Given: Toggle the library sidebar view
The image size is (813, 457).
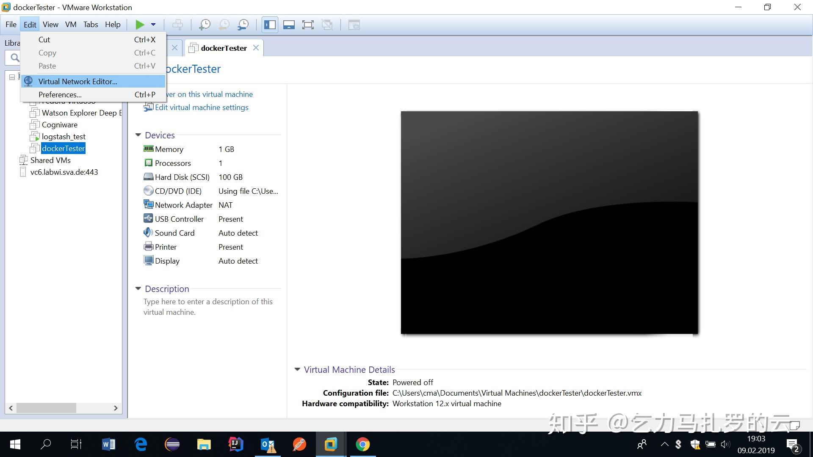Looking at the screenshot, I should click(270, 25).
